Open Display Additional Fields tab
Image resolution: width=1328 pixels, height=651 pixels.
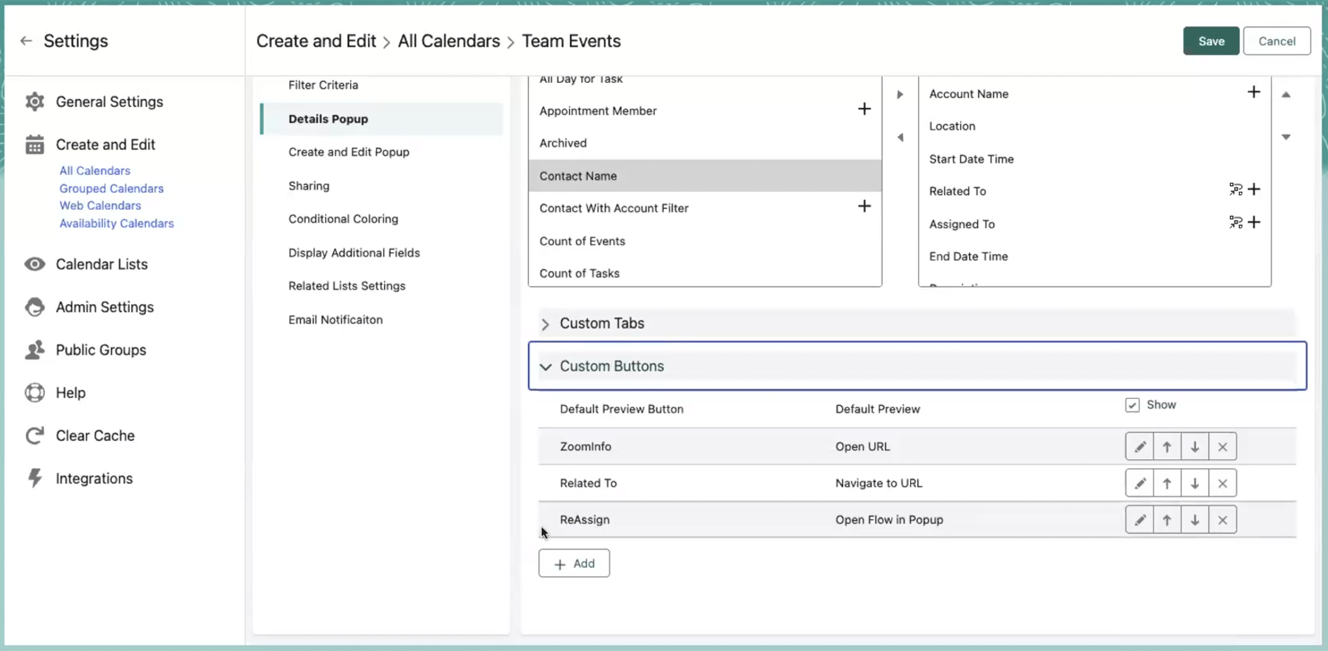click(354, 253)
